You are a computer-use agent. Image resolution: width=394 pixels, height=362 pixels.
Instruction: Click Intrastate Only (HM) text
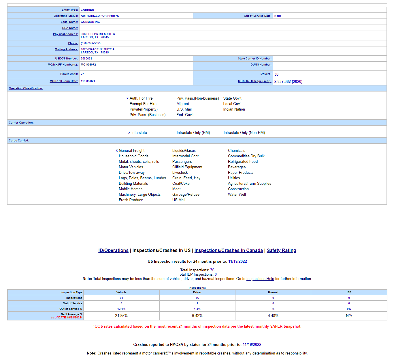tap(193, 133)
